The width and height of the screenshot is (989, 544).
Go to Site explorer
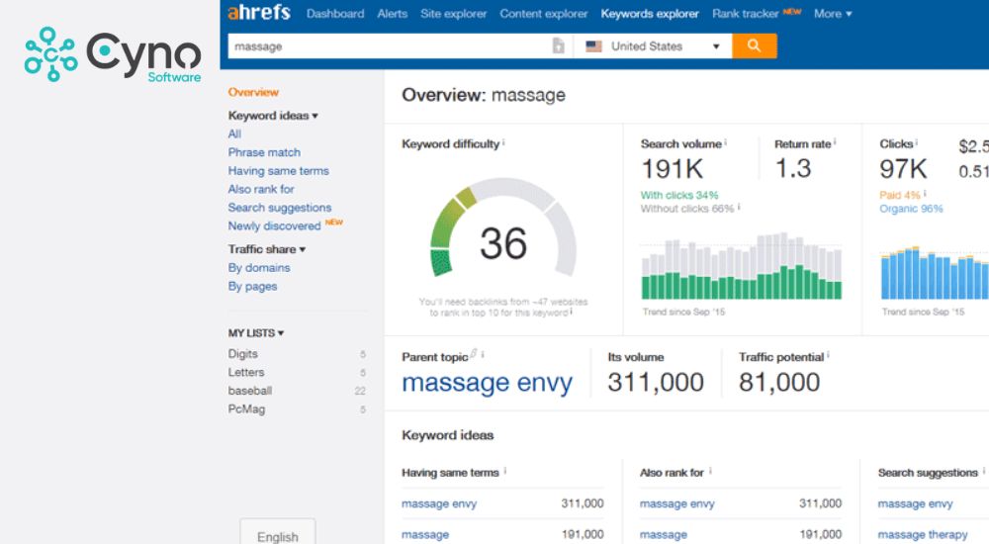click(x=454, y=13)
